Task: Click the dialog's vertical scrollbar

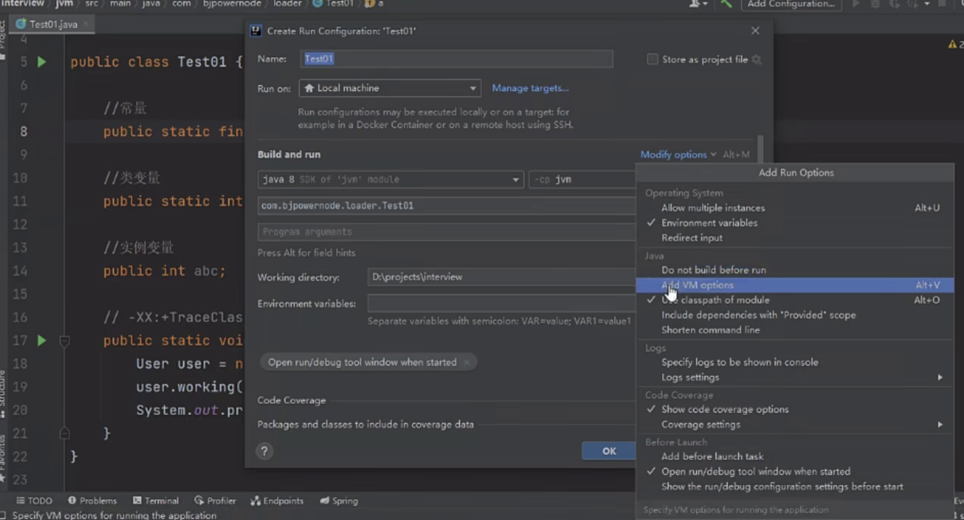Action: (x=760, y=148)
